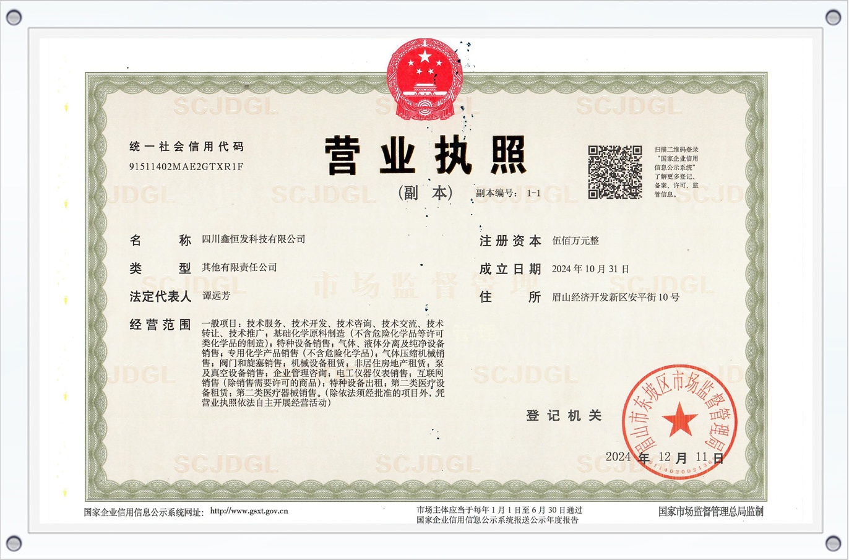This screenshot has width=849, height=560.
Task: Click the 登记机关 label
Action: [564, 416]
